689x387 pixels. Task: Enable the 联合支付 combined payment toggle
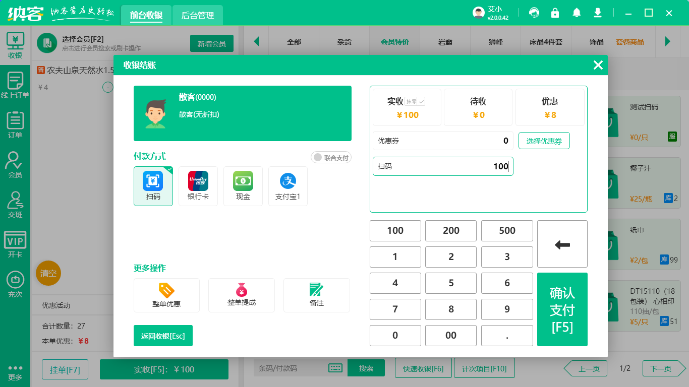331,157
